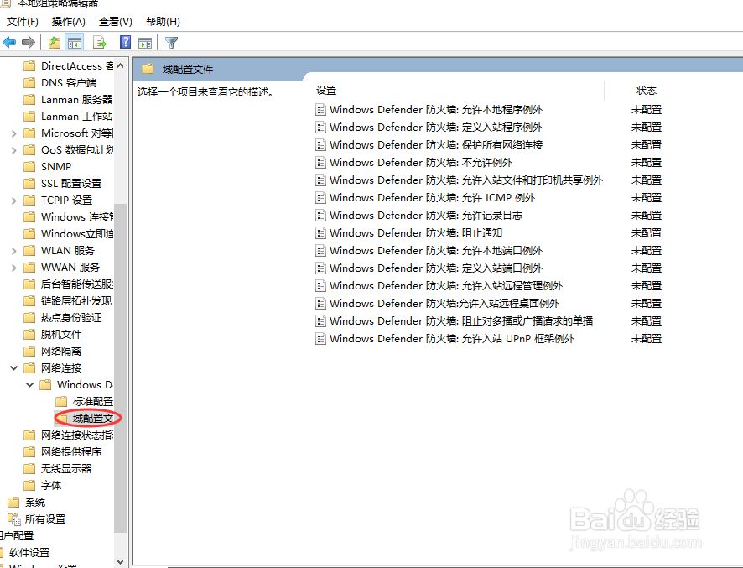Select policy 允许入站远程桌面例外

tap(438, 304)
